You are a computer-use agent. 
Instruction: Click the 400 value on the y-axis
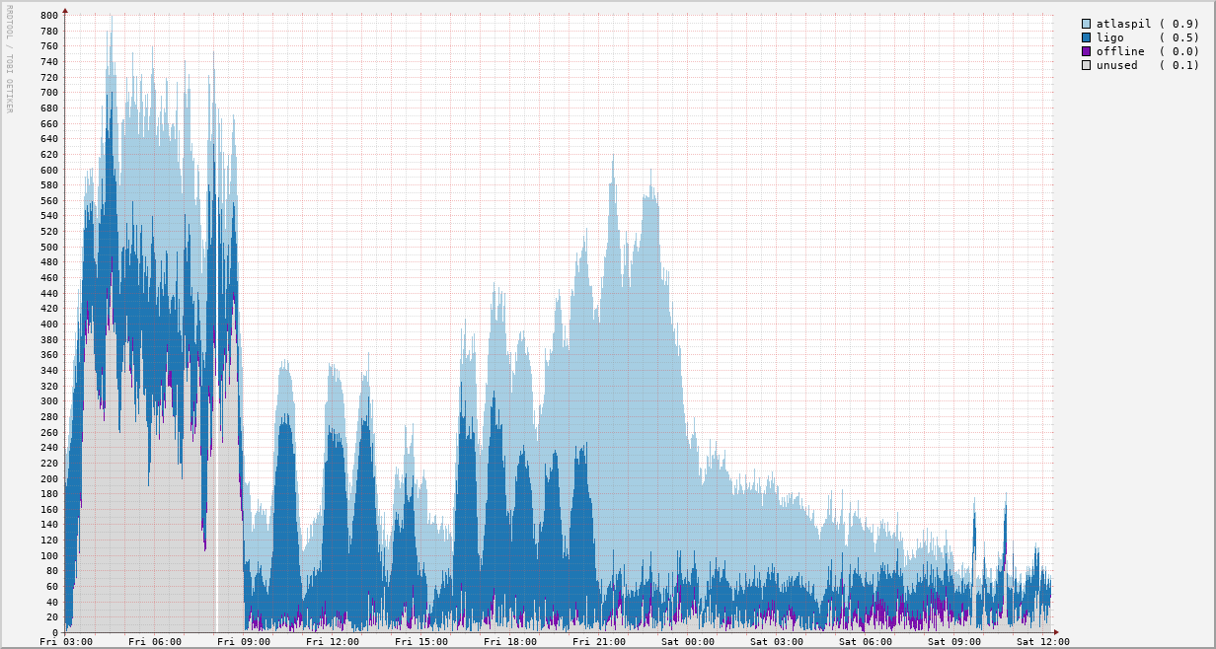[49, 324]
